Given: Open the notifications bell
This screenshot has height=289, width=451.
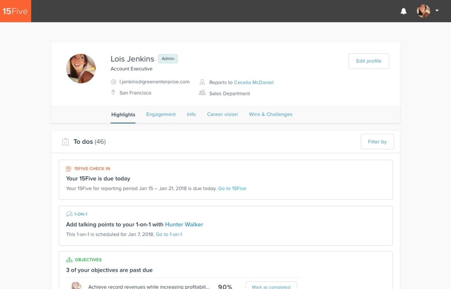Looking at the screenshot, I should [403, 11].
